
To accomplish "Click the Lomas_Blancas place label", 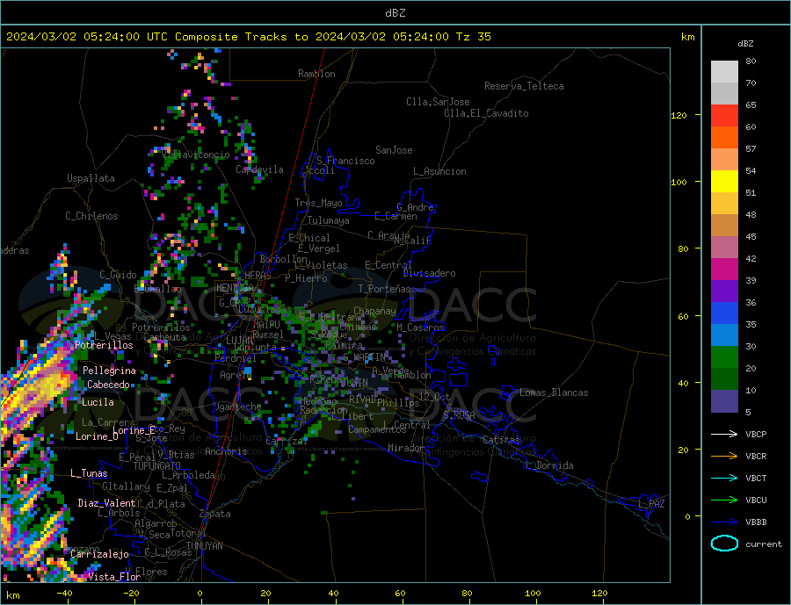I will 554,393.
